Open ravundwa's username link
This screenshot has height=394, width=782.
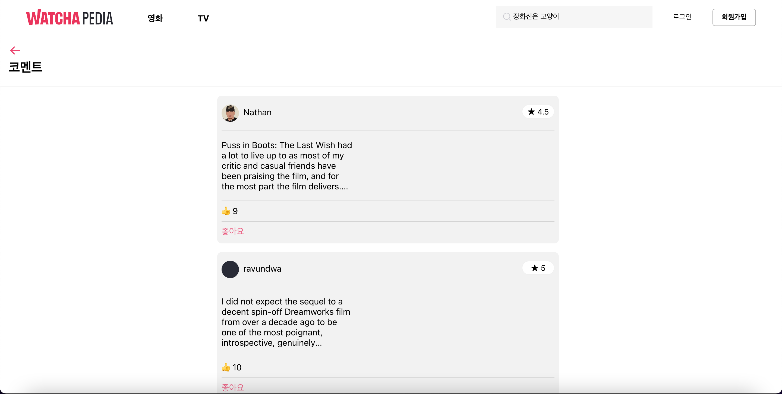pos(262,269)
